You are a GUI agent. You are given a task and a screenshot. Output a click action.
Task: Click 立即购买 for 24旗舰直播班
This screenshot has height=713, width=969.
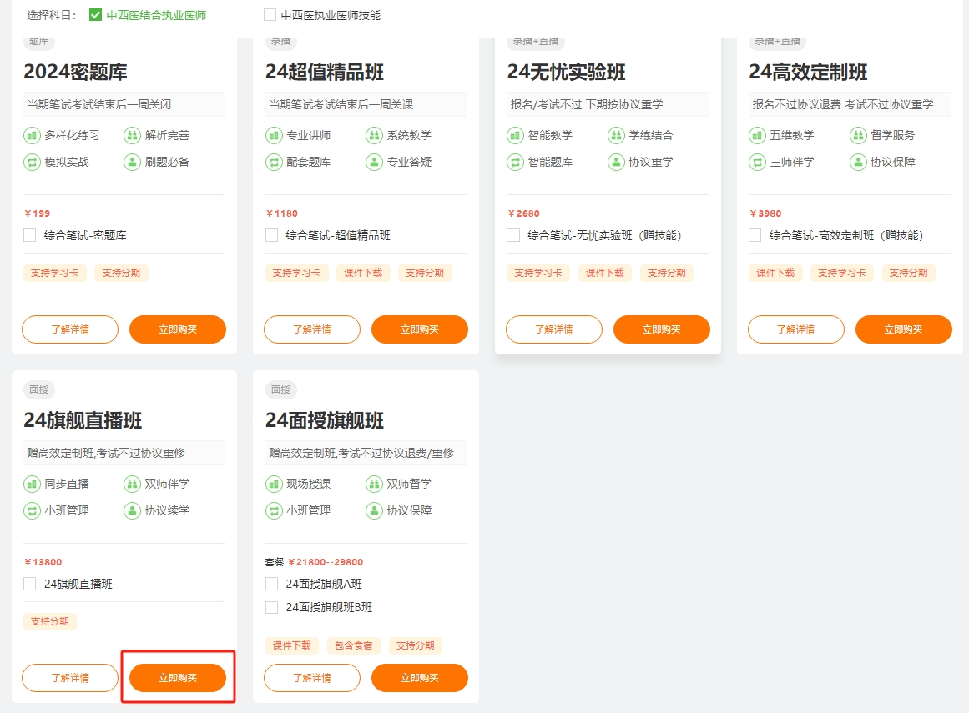(x=178, y=678)
